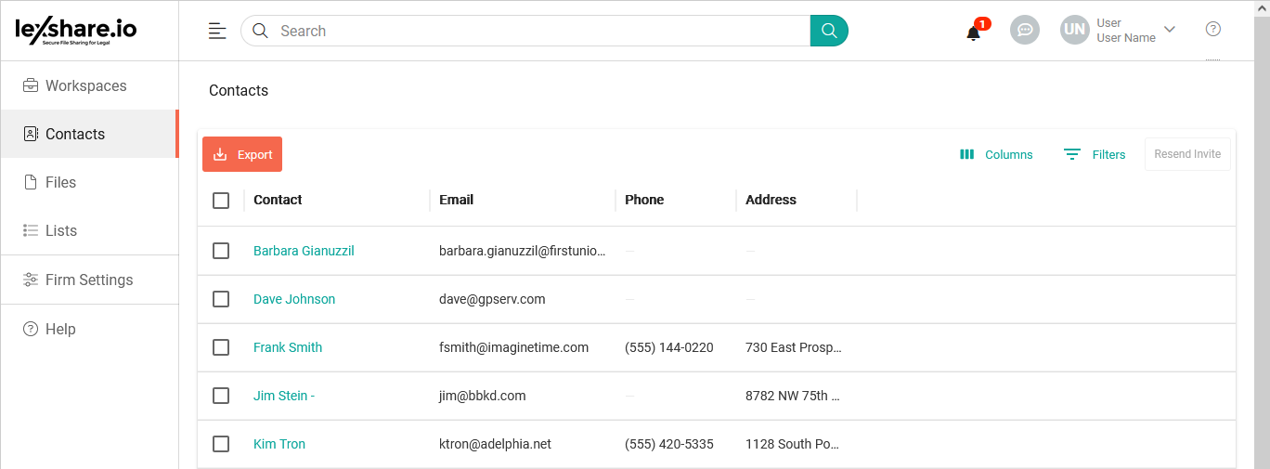1270x469 pixels.
Task: Open the chat messages icon
Action: (x=1025, y=30)
